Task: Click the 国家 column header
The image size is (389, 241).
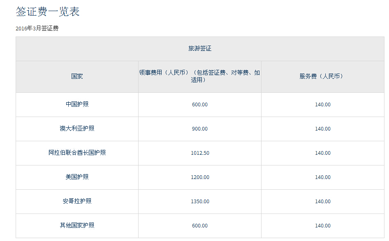Action: (x=77, y=76)
